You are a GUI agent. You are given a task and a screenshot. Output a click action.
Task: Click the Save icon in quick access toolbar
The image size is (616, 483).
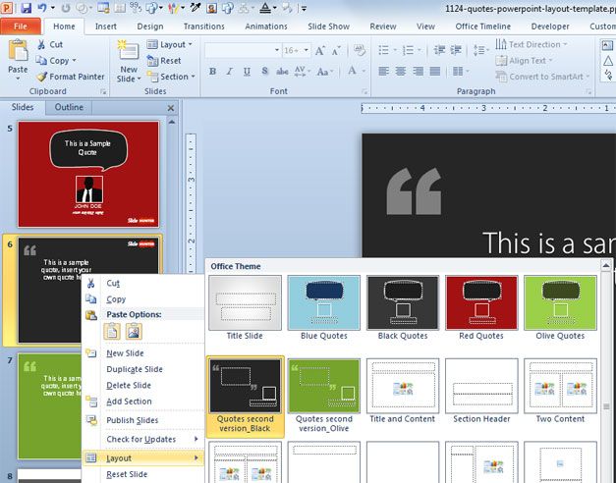pyautogui.click(x=26, y=8)
